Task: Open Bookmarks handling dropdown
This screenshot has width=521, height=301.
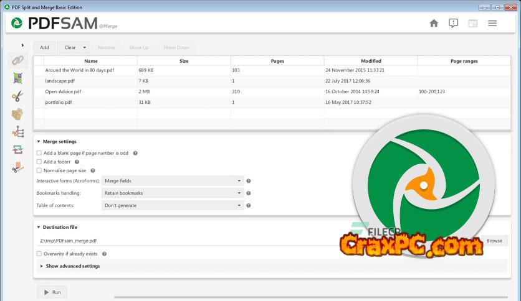Action: (173, 193)
